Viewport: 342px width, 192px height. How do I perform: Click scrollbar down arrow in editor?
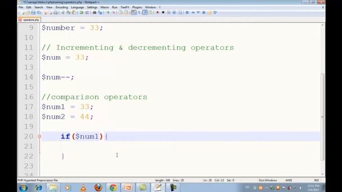coord(323,174)
